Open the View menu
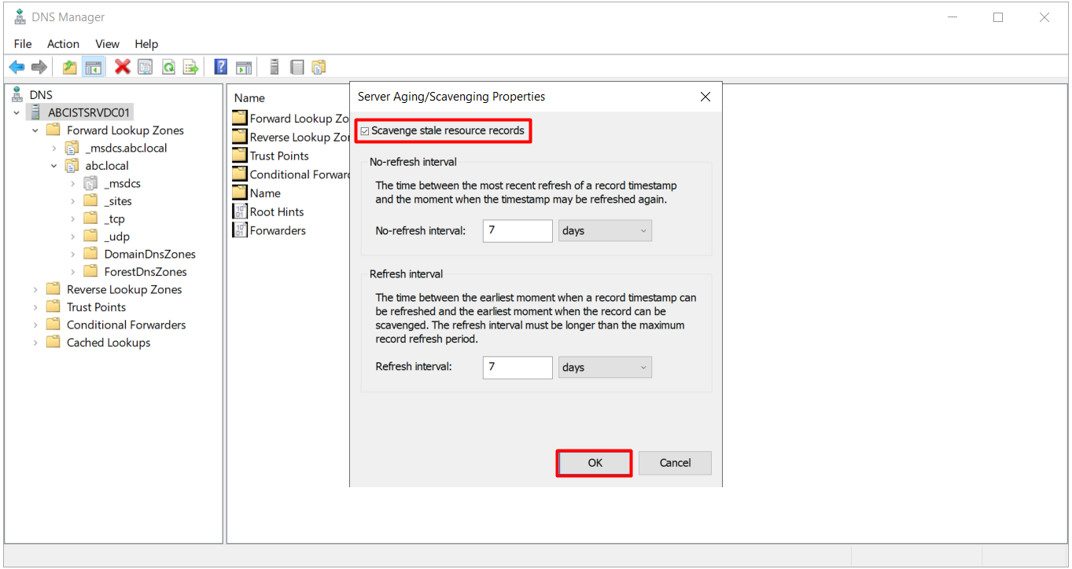 pyautogui.click(x=107, y=44)
